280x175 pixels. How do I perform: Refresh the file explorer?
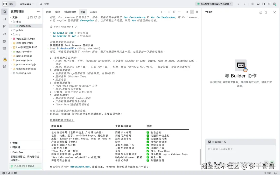tap(35, 17)
